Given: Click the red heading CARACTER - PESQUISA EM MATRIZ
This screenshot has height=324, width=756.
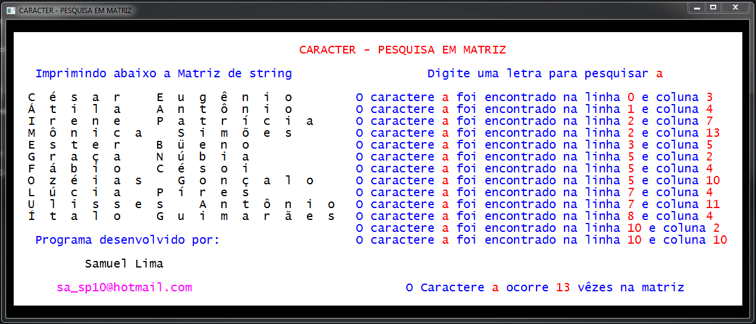Looking at the screenshot, I should [x=402, y=50].
